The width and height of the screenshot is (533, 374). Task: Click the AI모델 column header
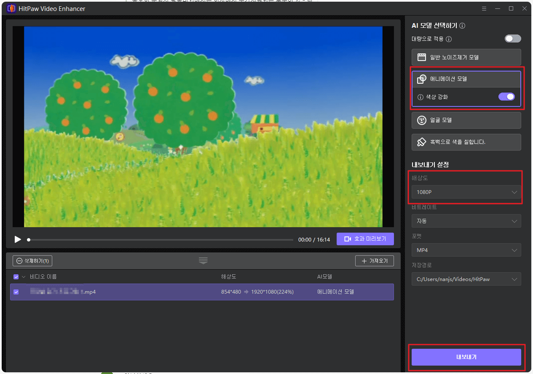pos(324,277)
